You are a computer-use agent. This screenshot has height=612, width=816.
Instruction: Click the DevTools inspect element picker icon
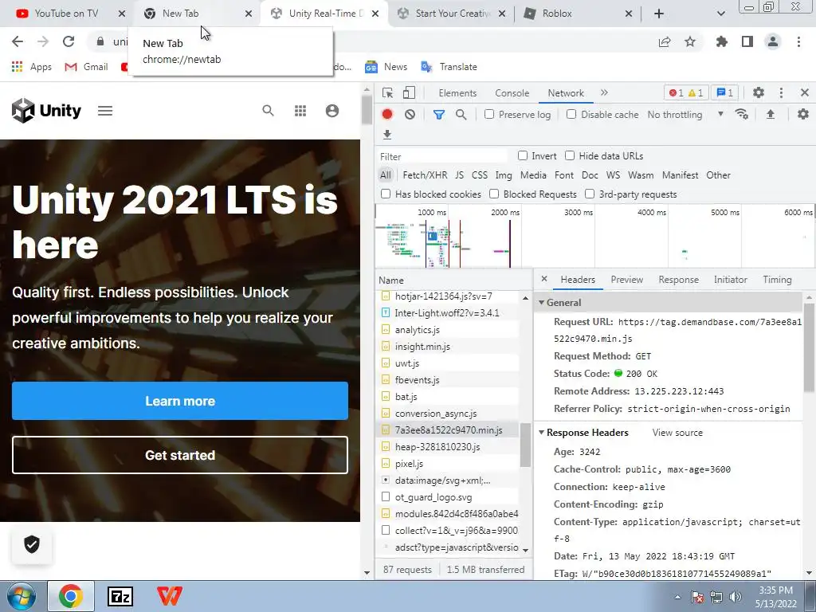coord(387,92)
